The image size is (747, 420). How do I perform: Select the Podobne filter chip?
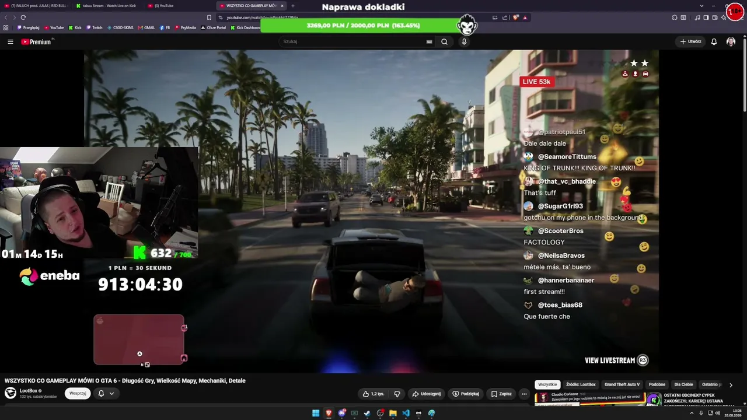(657, 385)
